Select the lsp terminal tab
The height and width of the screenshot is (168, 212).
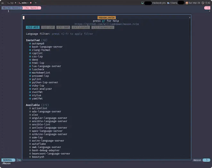(x=11, y=3)
